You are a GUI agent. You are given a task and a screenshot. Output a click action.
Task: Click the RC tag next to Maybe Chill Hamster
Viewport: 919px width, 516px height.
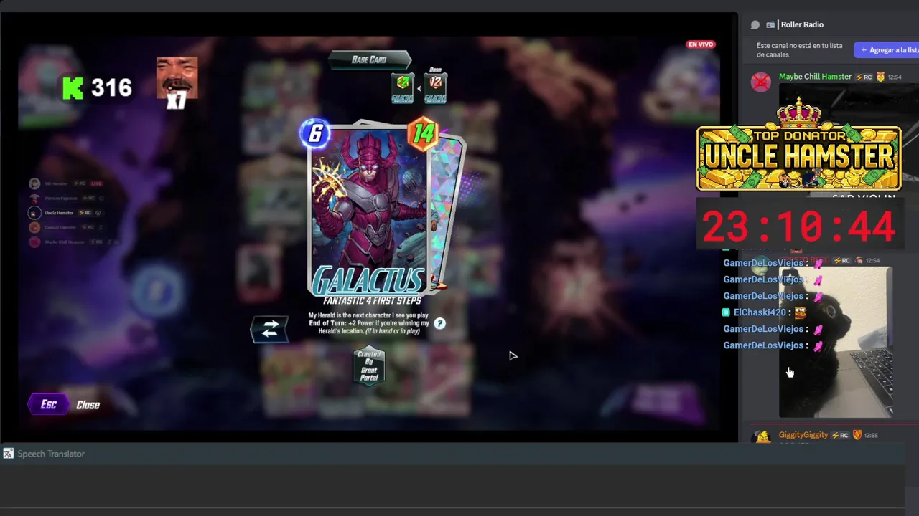coord(864,77)
